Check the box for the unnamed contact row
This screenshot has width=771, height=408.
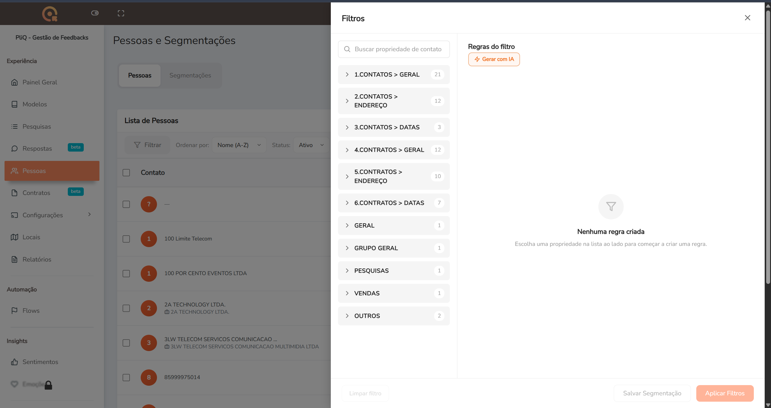(x=126, y=204)
